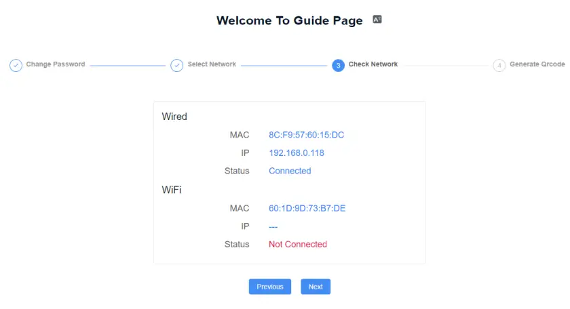Select the Check Network step label
The image size is (570, 309).
pos(373,64)
